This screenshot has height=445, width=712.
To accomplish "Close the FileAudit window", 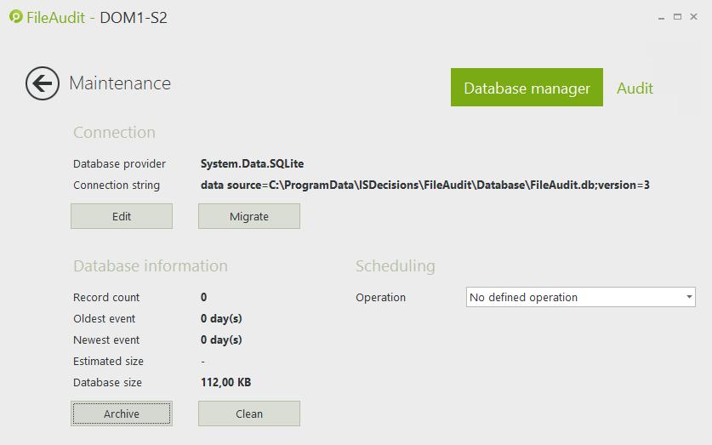I will (694, 17).
